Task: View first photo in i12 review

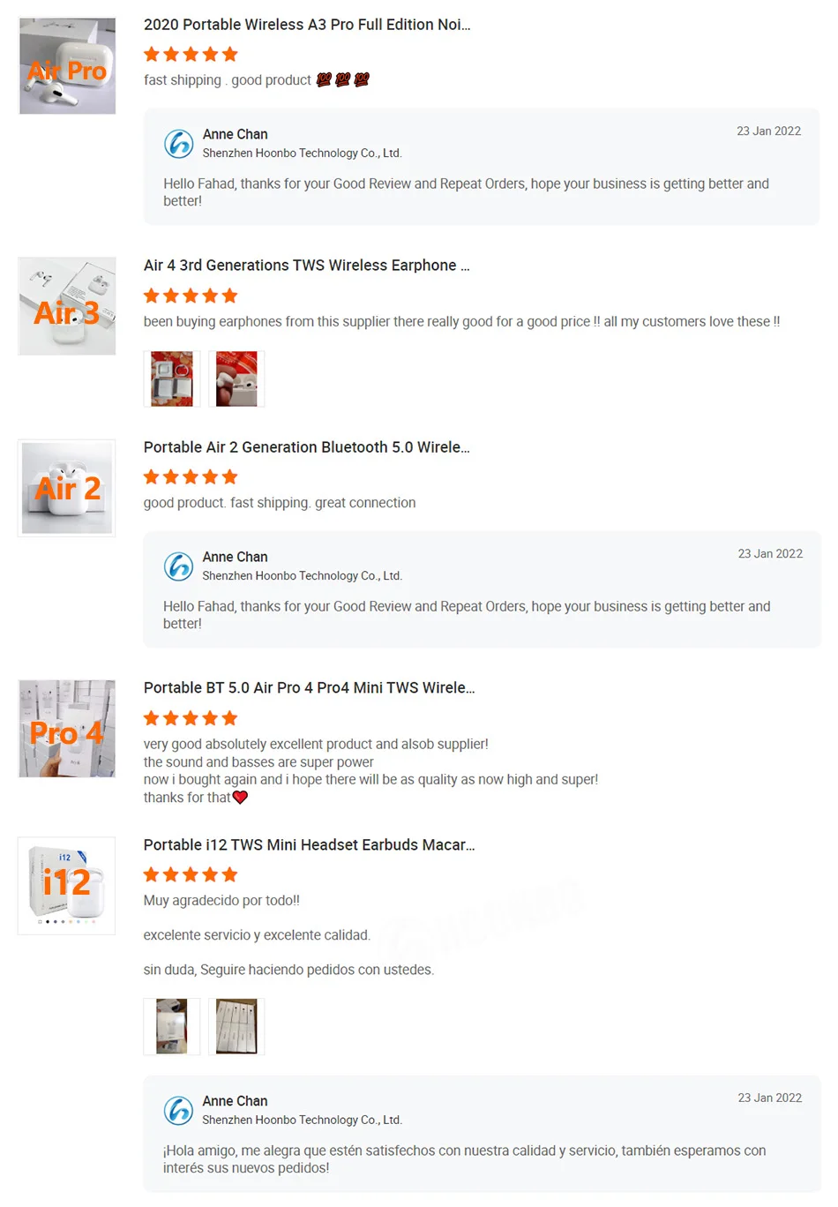Action: click(x=172, y=1026)
